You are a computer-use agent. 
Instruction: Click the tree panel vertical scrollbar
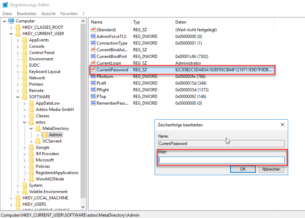pos(83,105)
